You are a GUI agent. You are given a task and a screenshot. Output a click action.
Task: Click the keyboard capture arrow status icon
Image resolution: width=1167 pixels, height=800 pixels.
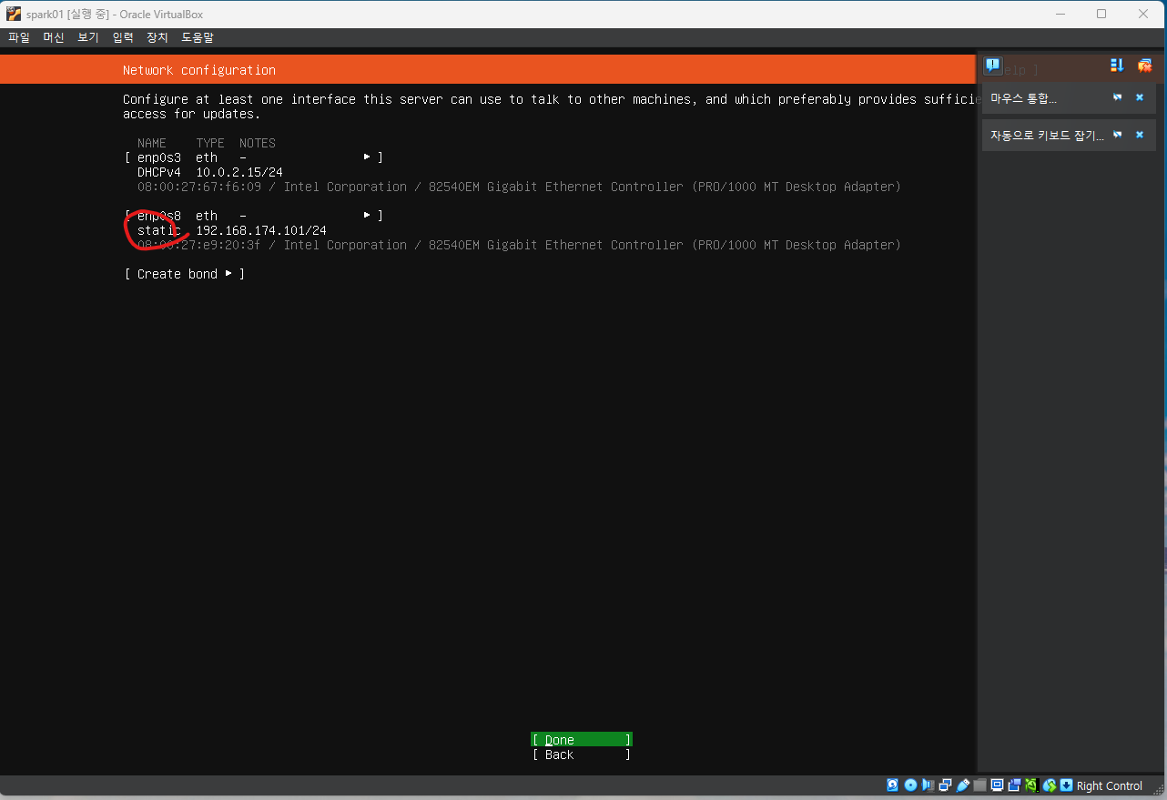[1066, 785]
